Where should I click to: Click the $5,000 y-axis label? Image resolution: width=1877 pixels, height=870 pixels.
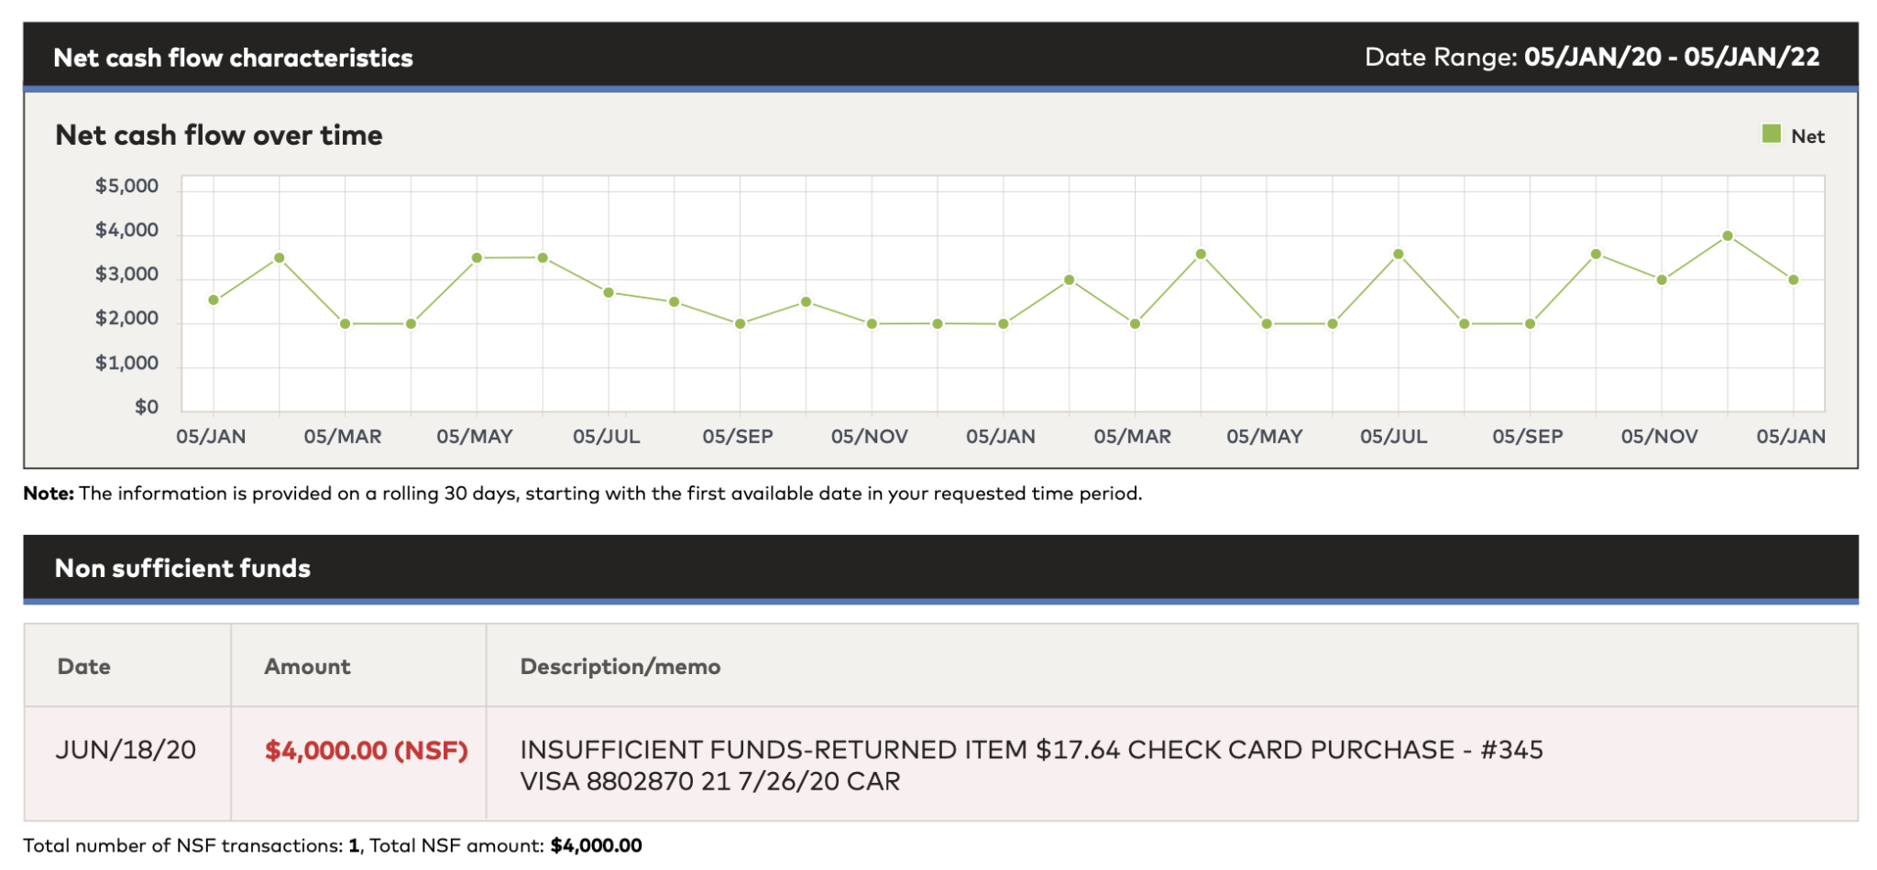click(126, 187)
